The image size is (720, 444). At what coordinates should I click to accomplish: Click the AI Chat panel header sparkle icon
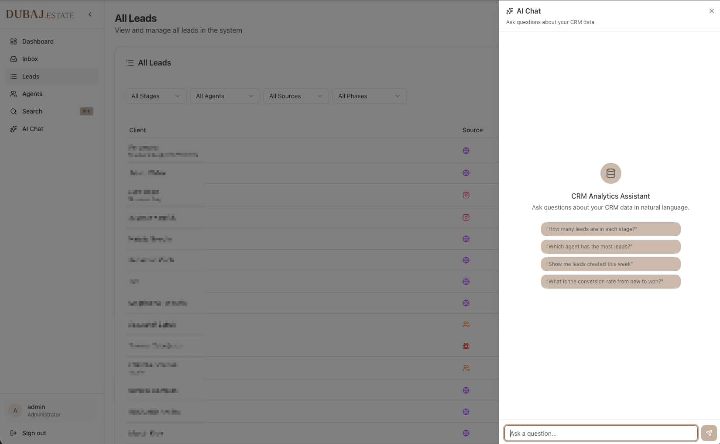[x=510, y=11]
